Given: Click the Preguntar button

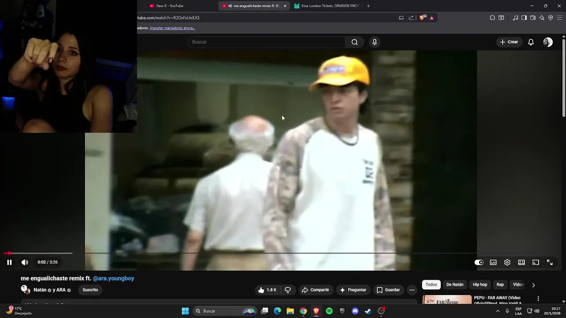Looking at the screenshot, I should [x=352, y=290].
